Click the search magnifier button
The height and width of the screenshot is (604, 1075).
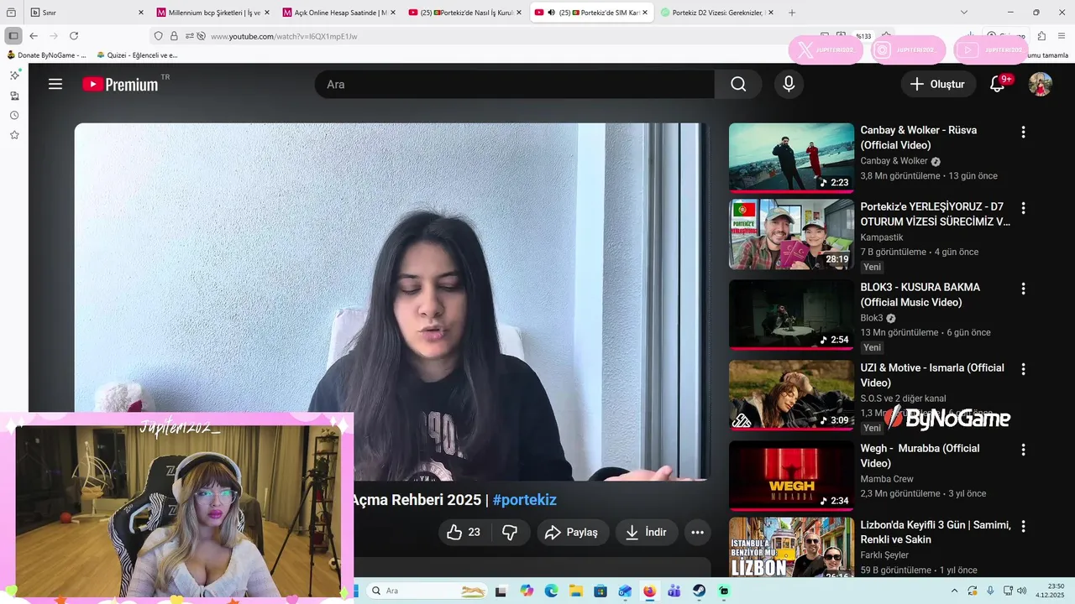pos(738,84)
